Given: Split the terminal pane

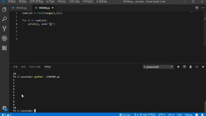Looking at the screenshot, I should tap(184, 67).
